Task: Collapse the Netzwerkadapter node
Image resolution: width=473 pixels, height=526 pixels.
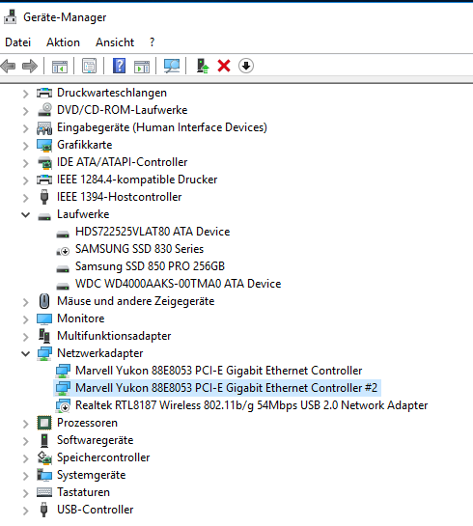Action: point(25,353)
